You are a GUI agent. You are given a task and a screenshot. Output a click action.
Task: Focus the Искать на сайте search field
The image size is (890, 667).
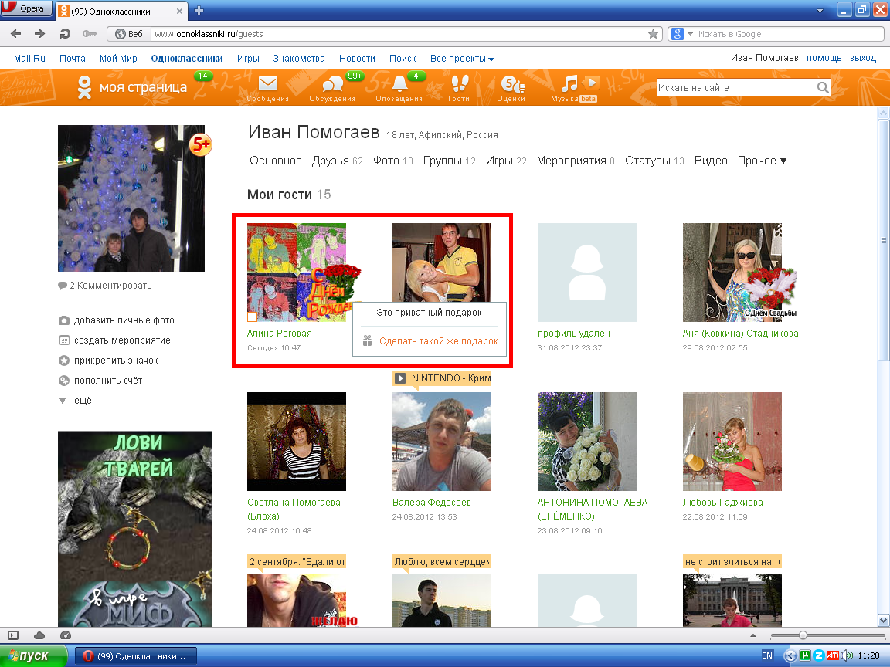tap(735, 87)
